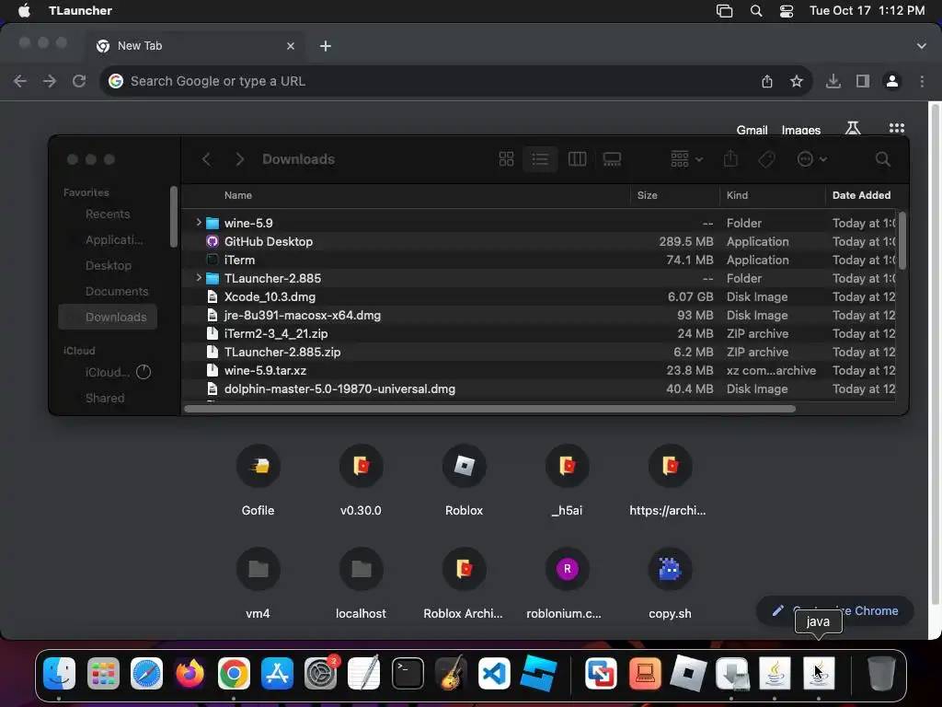Select Documents in Finder sidebar
This screenshot has width=942, height=707.
117,292
